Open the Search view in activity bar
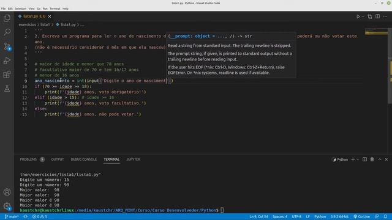This screenshot has width=392, height=220. click(x=7, y=32)
